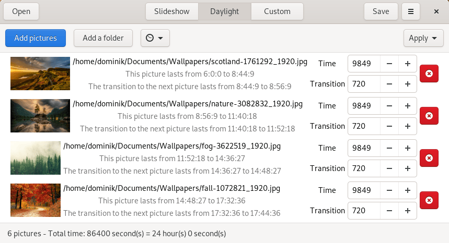Click the Time field of fall picture
This screenshot has height=243, width=449.
click(x=363, y=190)
